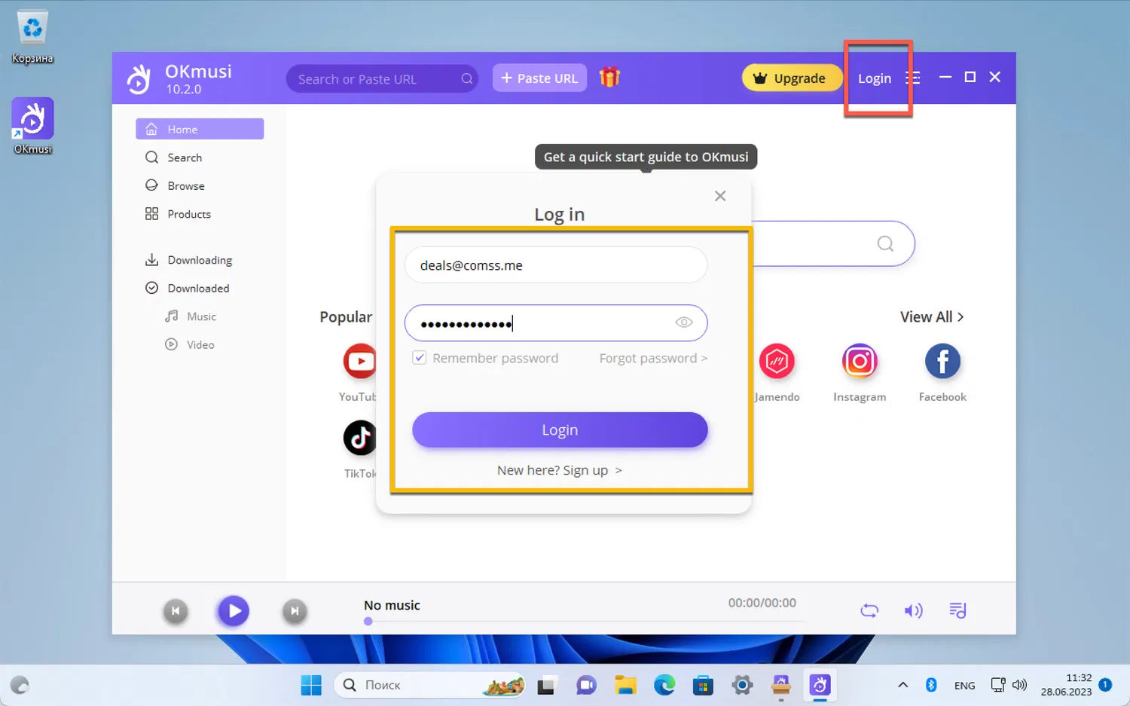Start playback with play button

pos(234,611)
